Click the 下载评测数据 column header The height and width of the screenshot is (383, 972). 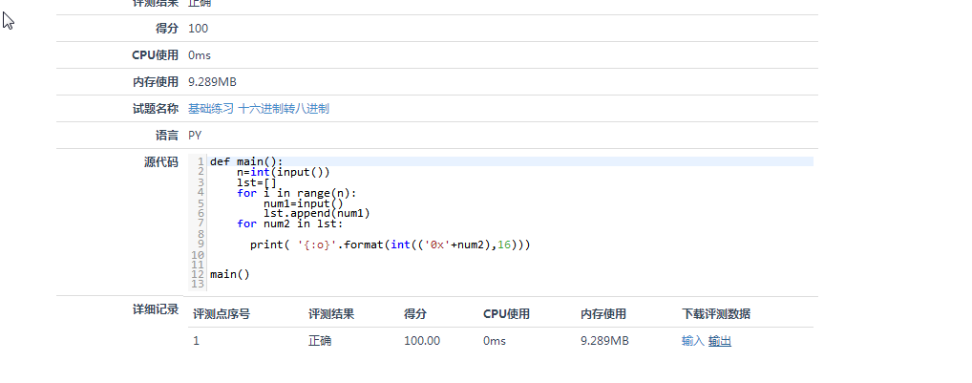pyautogui.click(x=716, y=314)
